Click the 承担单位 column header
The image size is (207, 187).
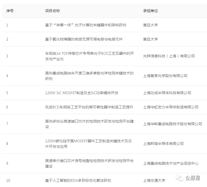[x=150, y=11]
